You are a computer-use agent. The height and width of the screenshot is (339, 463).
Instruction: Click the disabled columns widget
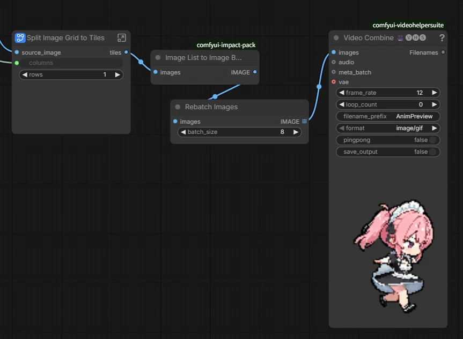(71, 63)
